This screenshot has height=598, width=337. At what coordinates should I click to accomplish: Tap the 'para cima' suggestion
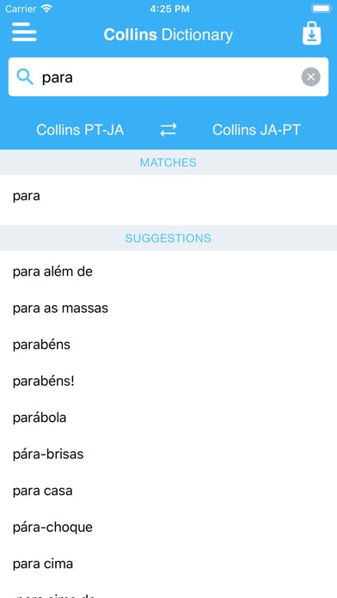168,564
